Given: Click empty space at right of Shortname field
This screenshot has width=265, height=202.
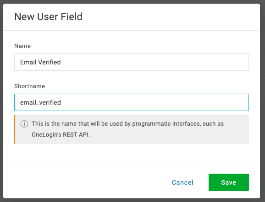Looking at the screenshot, I should coord(169,102).
